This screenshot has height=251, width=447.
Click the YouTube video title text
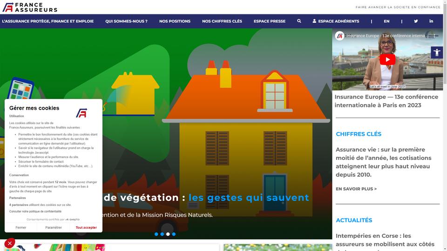click(x=387, y=36)
